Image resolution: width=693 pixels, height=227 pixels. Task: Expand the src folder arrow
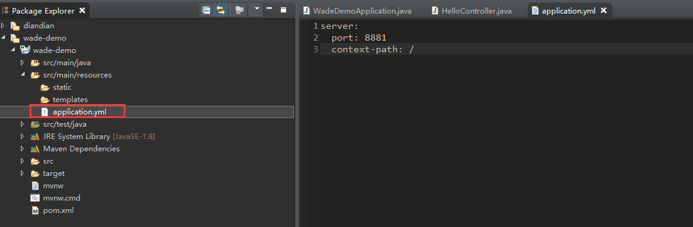point(23,161)
